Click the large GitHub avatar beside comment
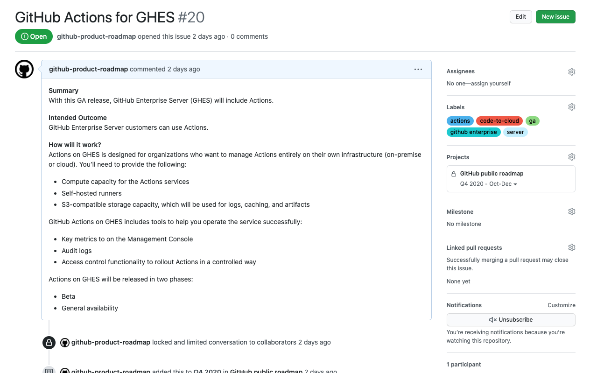Viewport: 590px width, 373px height. pyautogui.click(x=24, y=70)
